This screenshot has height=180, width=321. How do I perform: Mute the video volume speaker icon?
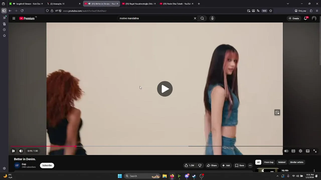21,151
